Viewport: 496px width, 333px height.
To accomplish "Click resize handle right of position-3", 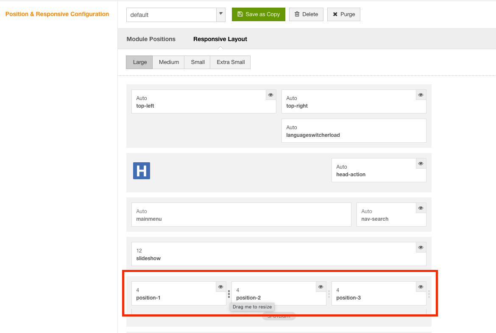I will coord(429,294).
